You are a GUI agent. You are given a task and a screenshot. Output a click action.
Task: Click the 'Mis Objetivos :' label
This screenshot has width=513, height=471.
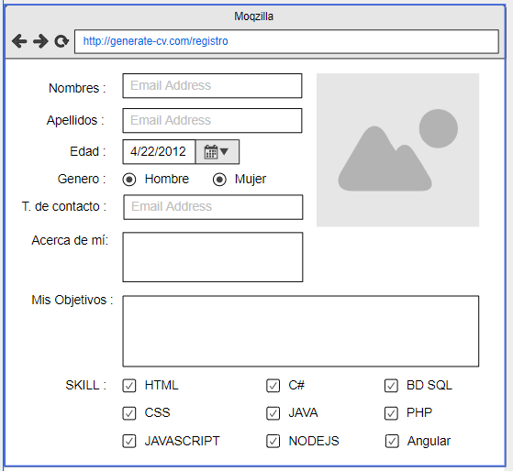click(x=72, y=300)
